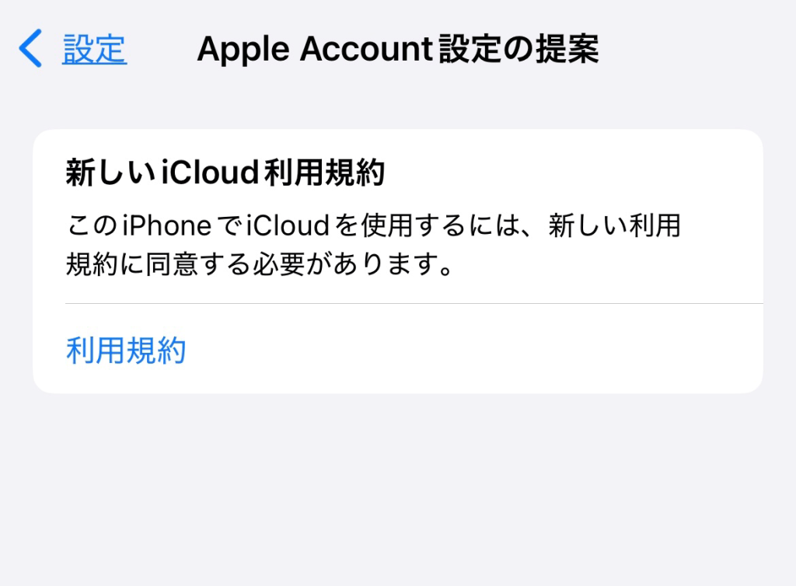Select the left-pointing navigation arrow
This screenshot has width=796, height=586.
coord(30,49)
